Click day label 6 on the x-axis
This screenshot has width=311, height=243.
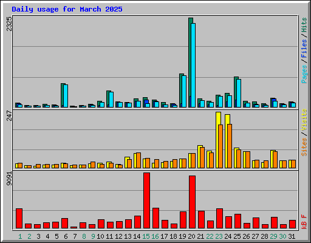tap(66, 236)
